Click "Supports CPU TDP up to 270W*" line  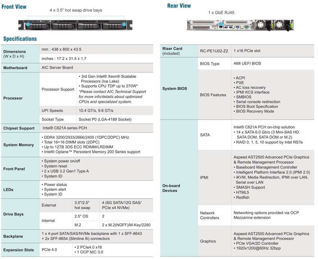coord(108,86)
